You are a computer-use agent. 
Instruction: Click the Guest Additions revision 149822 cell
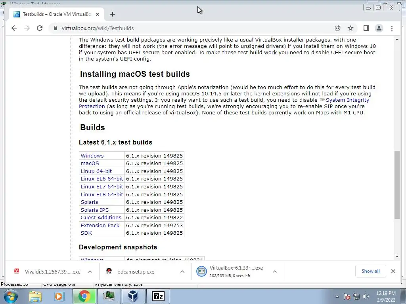154,217
